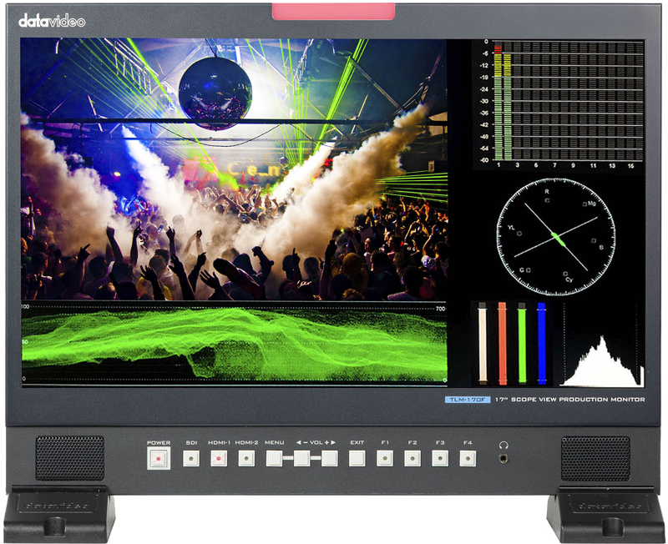Click the blue channel level bar

click(x=541, y=343)
